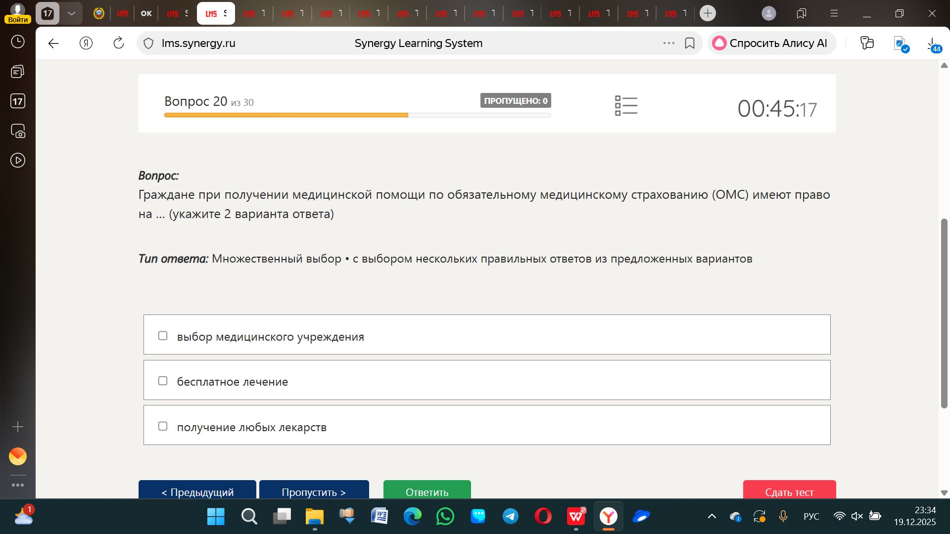Bookmark this page from the address bar
950x534 pixels.
tap(690, 44)
